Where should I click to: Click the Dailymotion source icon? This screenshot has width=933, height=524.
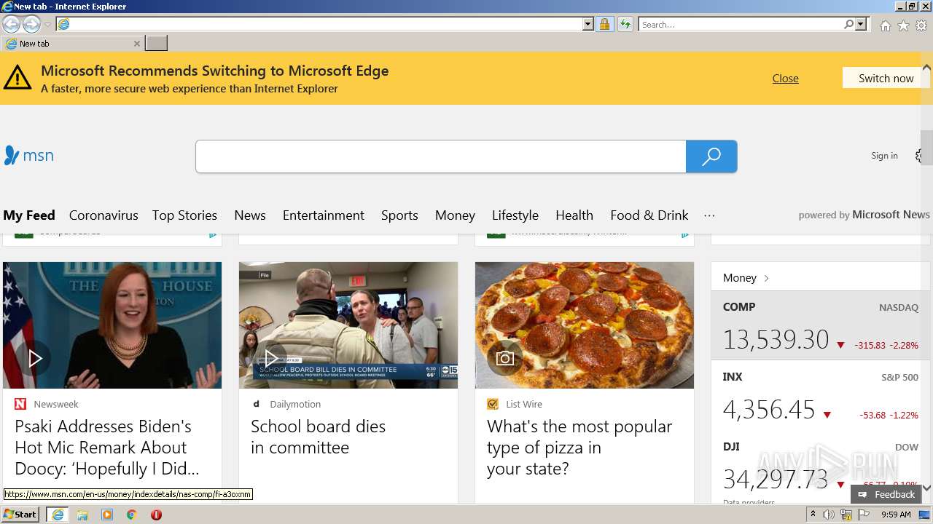(257, 404)
